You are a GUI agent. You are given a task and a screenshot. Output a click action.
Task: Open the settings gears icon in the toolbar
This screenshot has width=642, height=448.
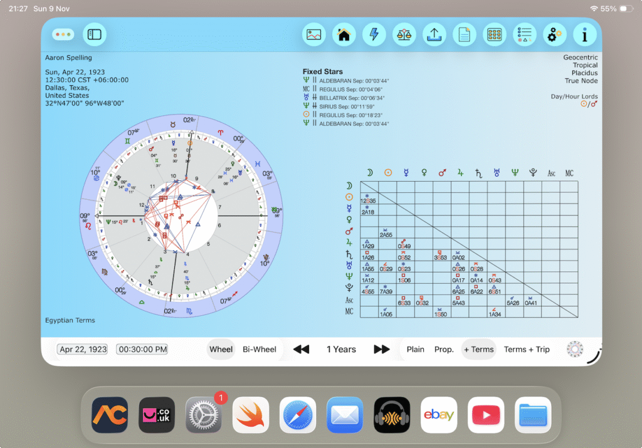point(554,34)
